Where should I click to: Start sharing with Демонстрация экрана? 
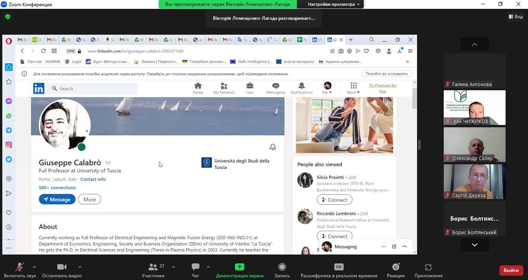[239, 270]
